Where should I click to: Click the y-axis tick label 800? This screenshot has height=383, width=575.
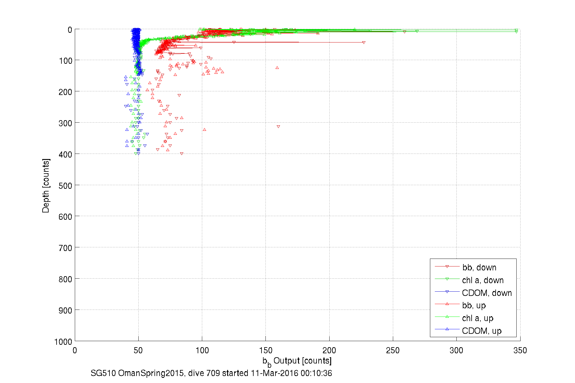click(65, 279)
